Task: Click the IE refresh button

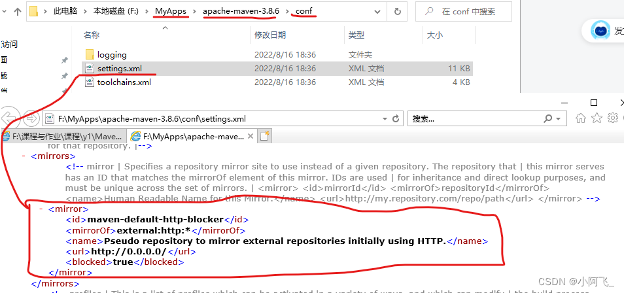Action: tap(396, 118)
